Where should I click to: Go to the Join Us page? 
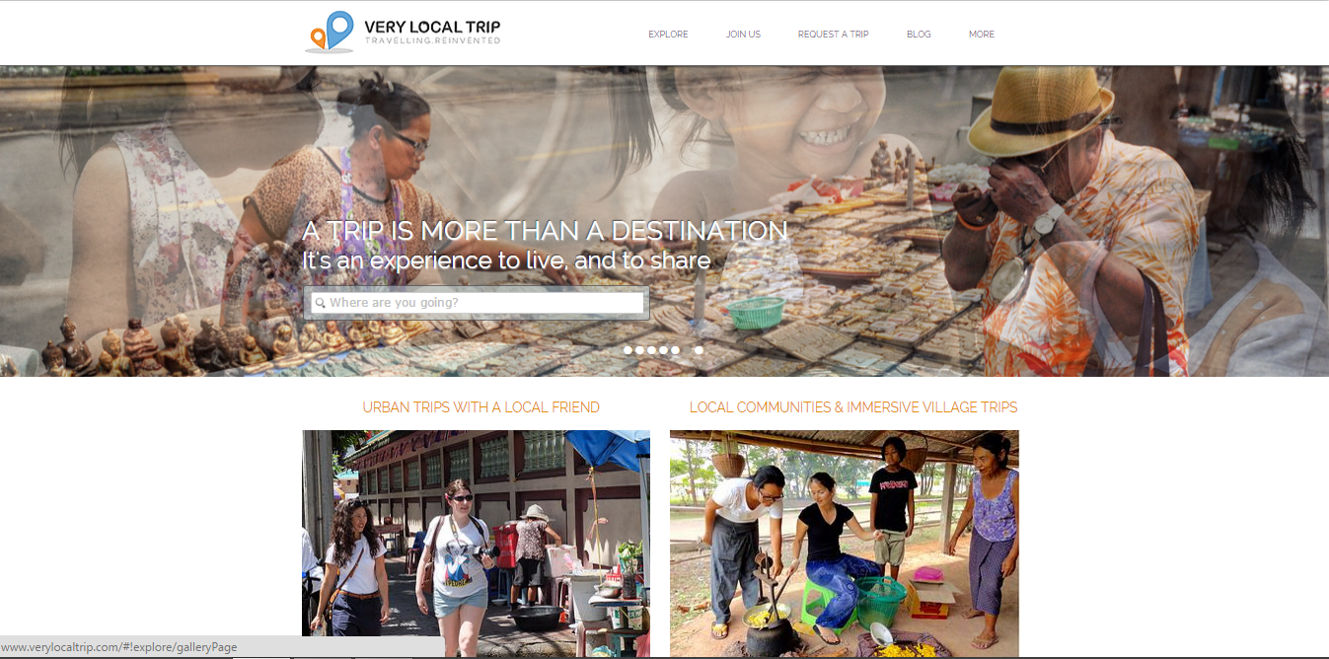click(743, 35)
